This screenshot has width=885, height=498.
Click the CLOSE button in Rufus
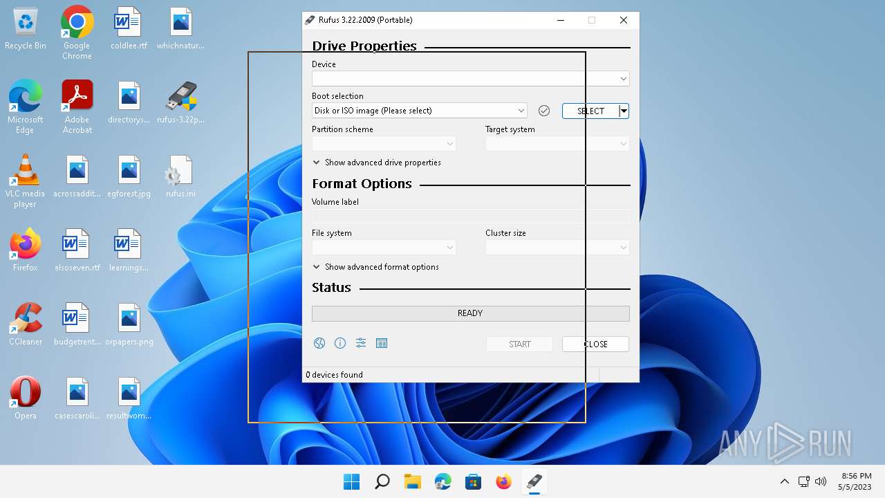click(595, 344)
